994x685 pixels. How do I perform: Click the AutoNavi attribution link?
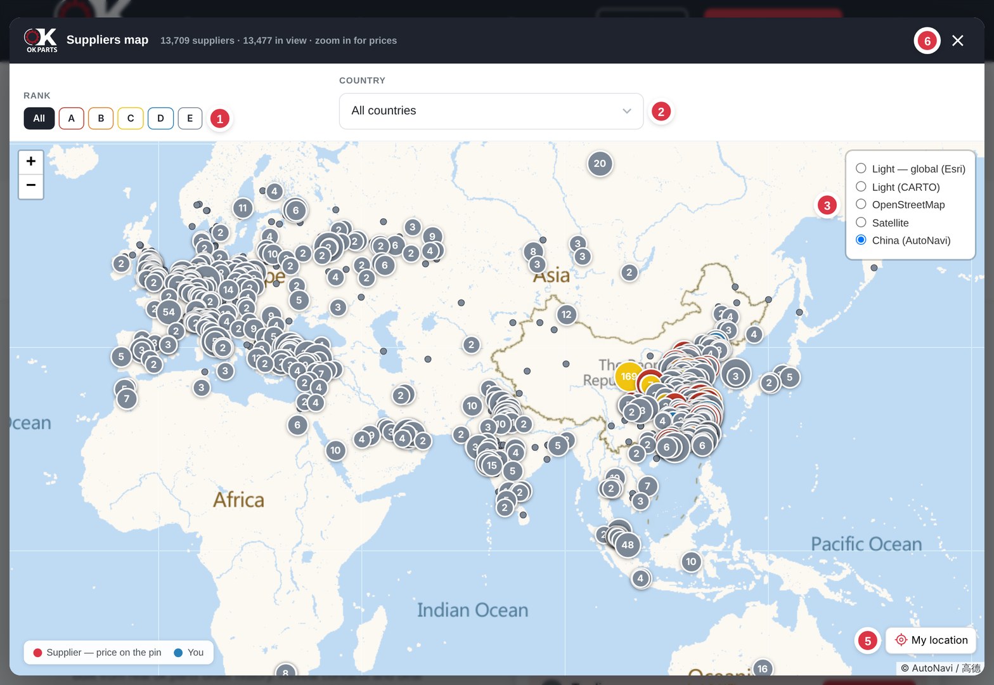click(940, 668)
